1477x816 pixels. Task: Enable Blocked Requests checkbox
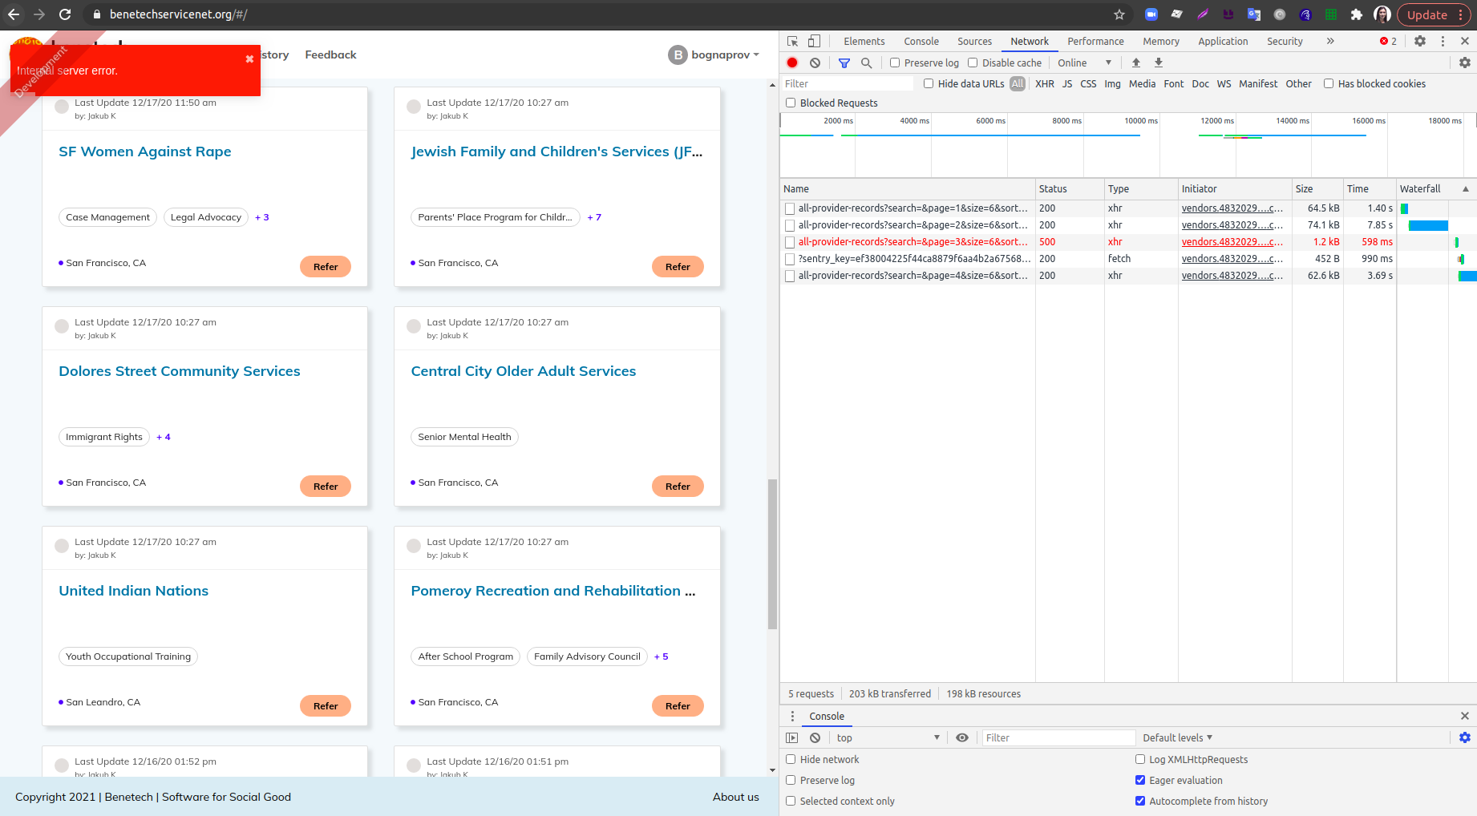(791, 103)
